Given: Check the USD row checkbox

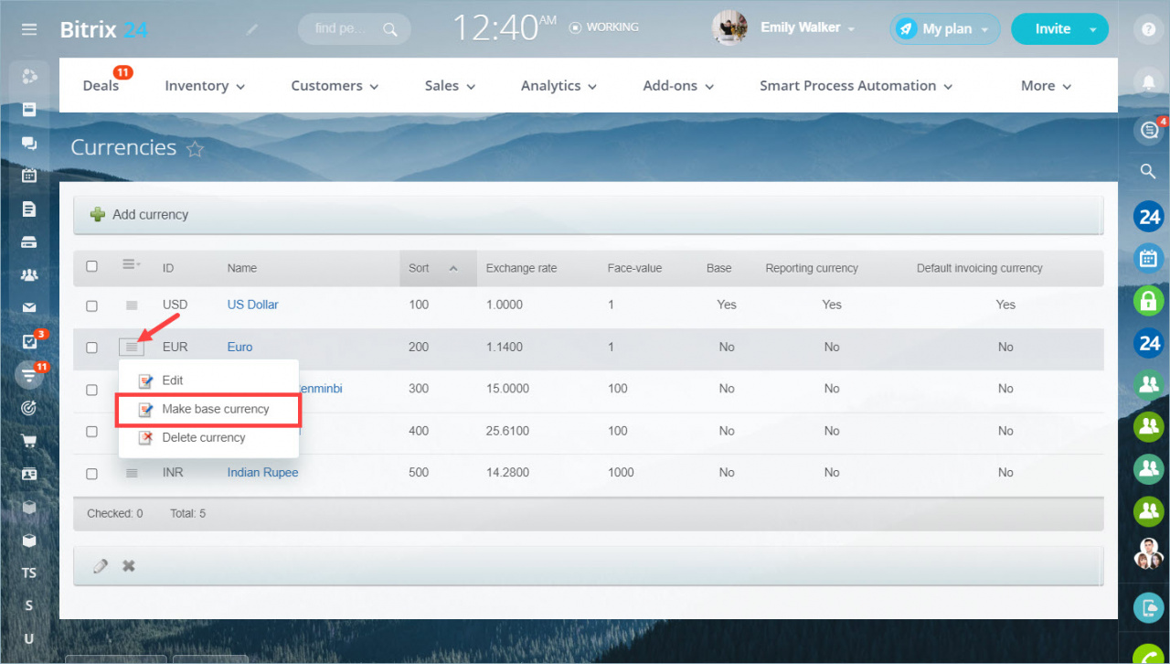Looking at the screenshot, I should 91,305.
